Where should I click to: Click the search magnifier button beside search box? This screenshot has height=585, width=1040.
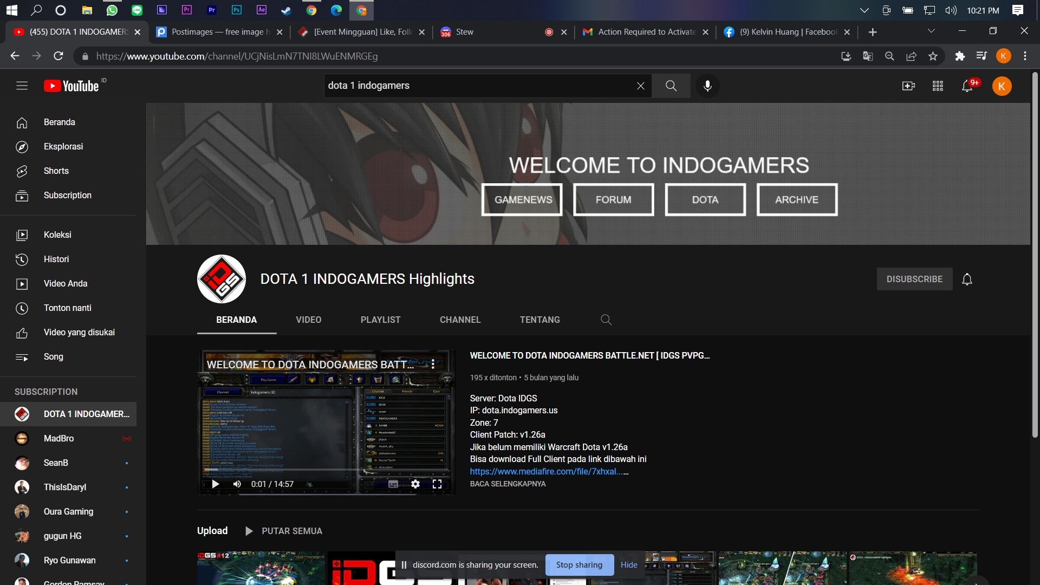(671, 86)
